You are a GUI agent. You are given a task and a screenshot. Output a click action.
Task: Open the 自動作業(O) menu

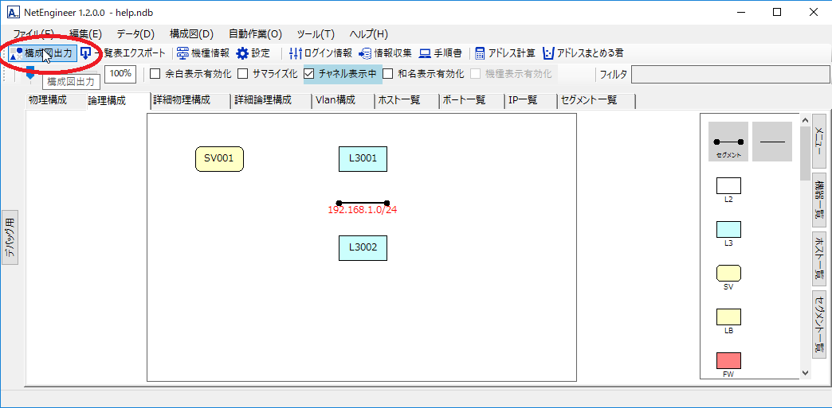tap(255, 34)
